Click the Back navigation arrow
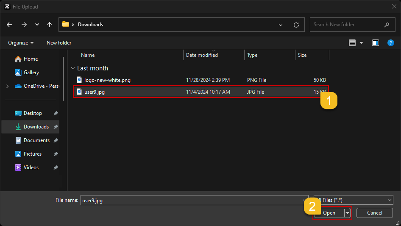Viewport: 401px width, 226px height. [9, 25]
